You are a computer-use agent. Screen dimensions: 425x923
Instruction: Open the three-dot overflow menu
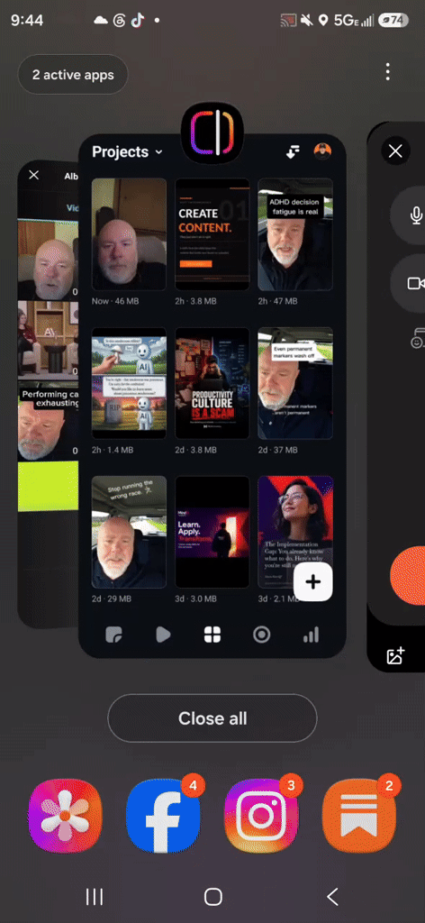pos(387,72)
